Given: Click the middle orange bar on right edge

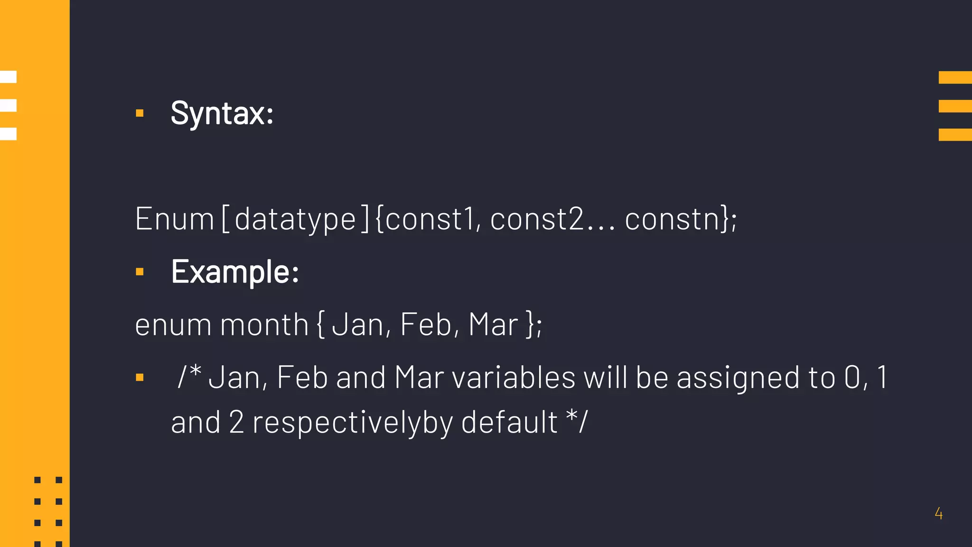Looking at the screenshot, I should tap(955, 106).
